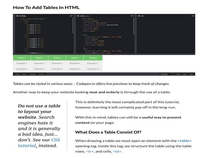Click the <tr> tag link
This screenshot has height=158, width=212.
(90, 151)
